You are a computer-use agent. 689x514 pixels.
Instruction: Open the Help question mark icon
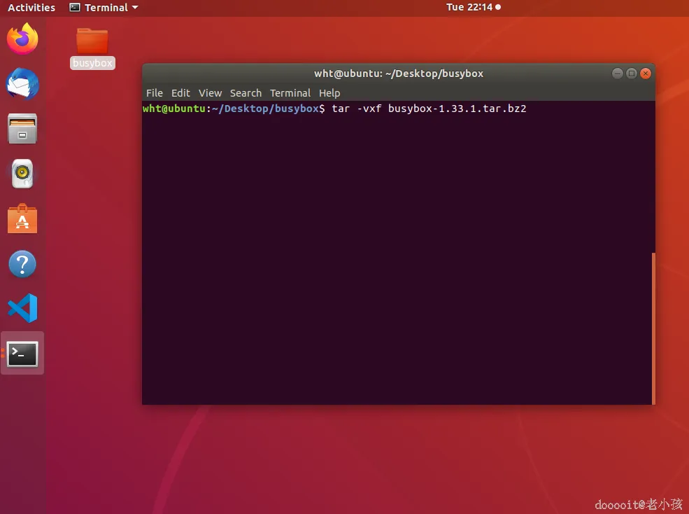point(22,264)
